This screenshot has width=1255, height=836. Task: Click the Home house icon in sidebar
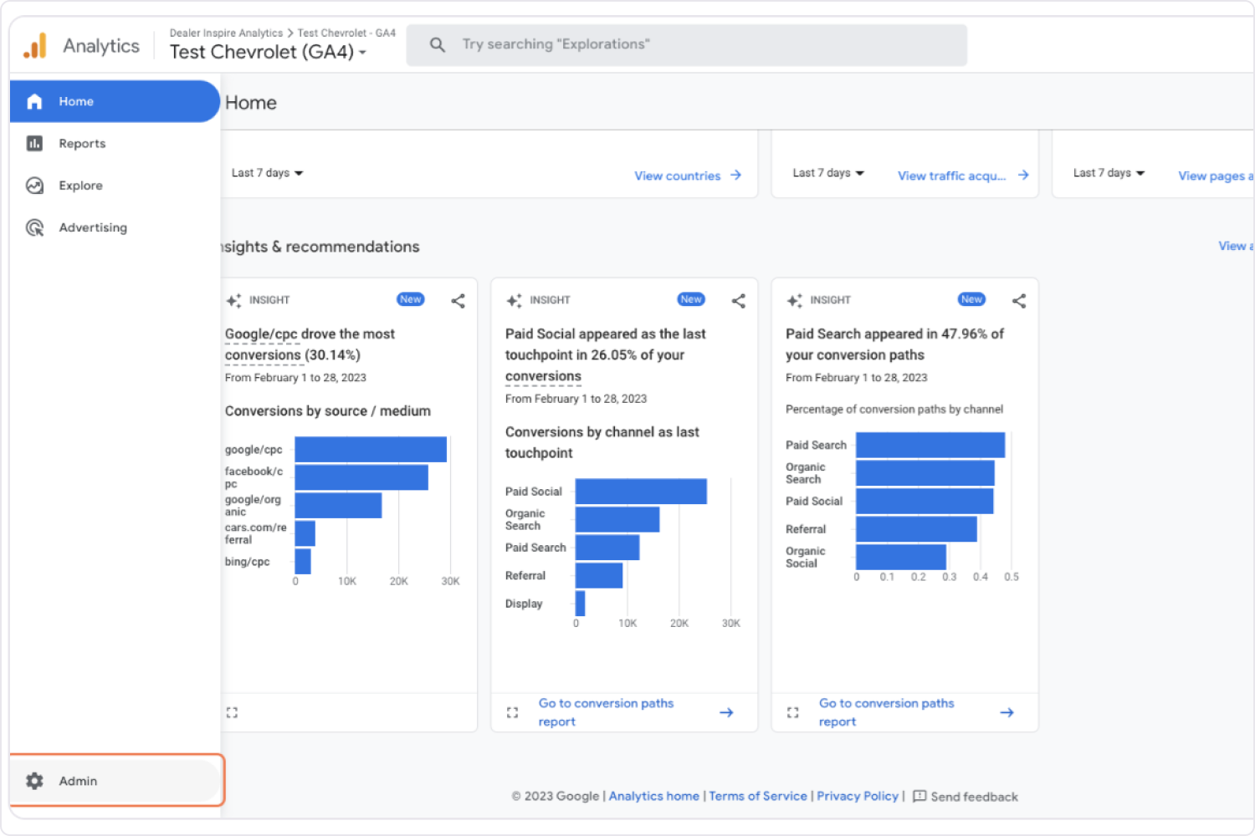34,101
